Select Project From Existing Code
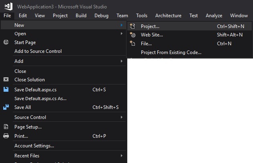The image size is (253, 163). pyautogui.click(x=171, y=52)
